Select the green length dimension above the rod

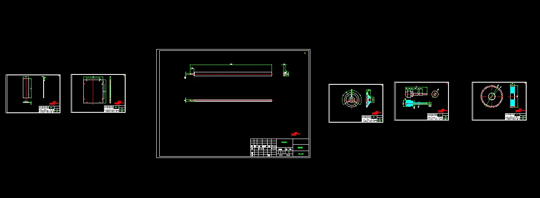[231, 65]
